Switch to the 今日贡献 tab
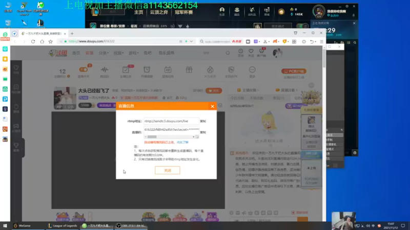This screenshot has width=410, height=230. (x=237, y=98)
